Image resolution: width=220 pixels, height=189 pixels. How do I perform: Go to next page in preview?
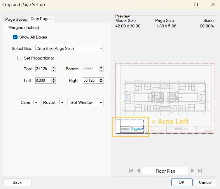(x=193, y=171)
